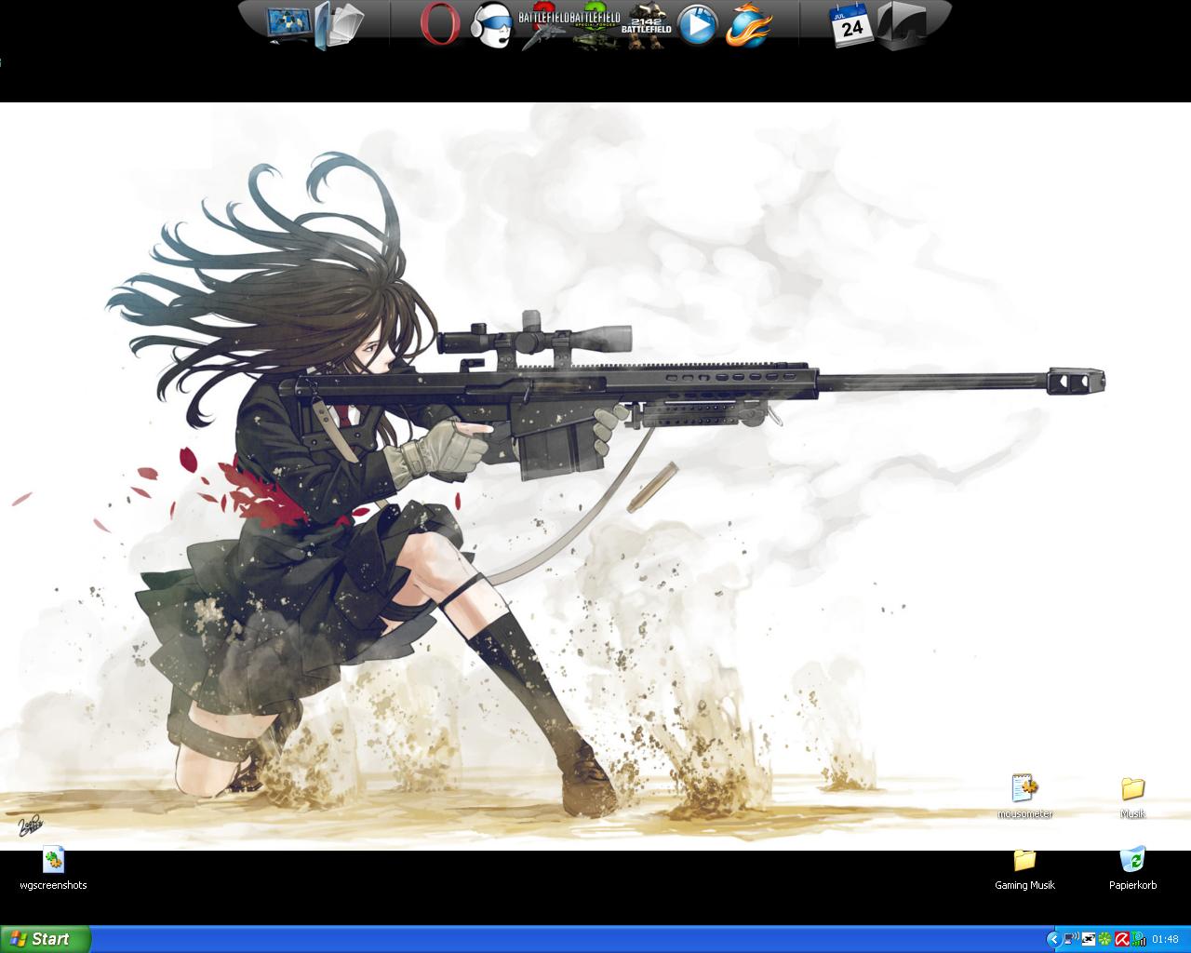Launch Ventrilo headset icon in the dock
Viewport: 1191px width, 953px height.
coord(490,24)
